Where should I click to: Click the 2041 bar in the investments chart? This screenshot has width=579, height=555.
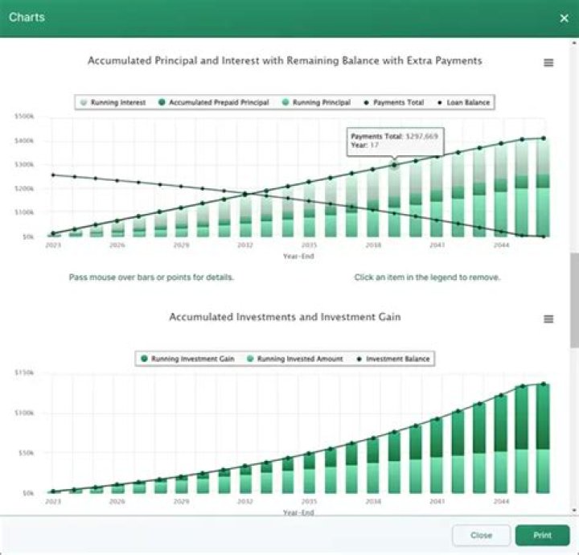(437, 458)
